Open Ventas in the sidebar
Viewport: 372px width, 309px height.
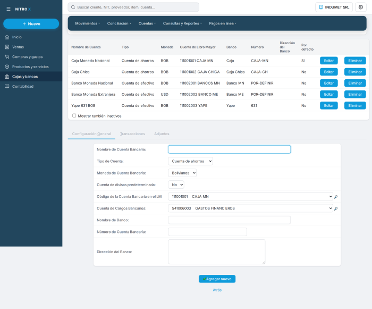coord(31,47)
